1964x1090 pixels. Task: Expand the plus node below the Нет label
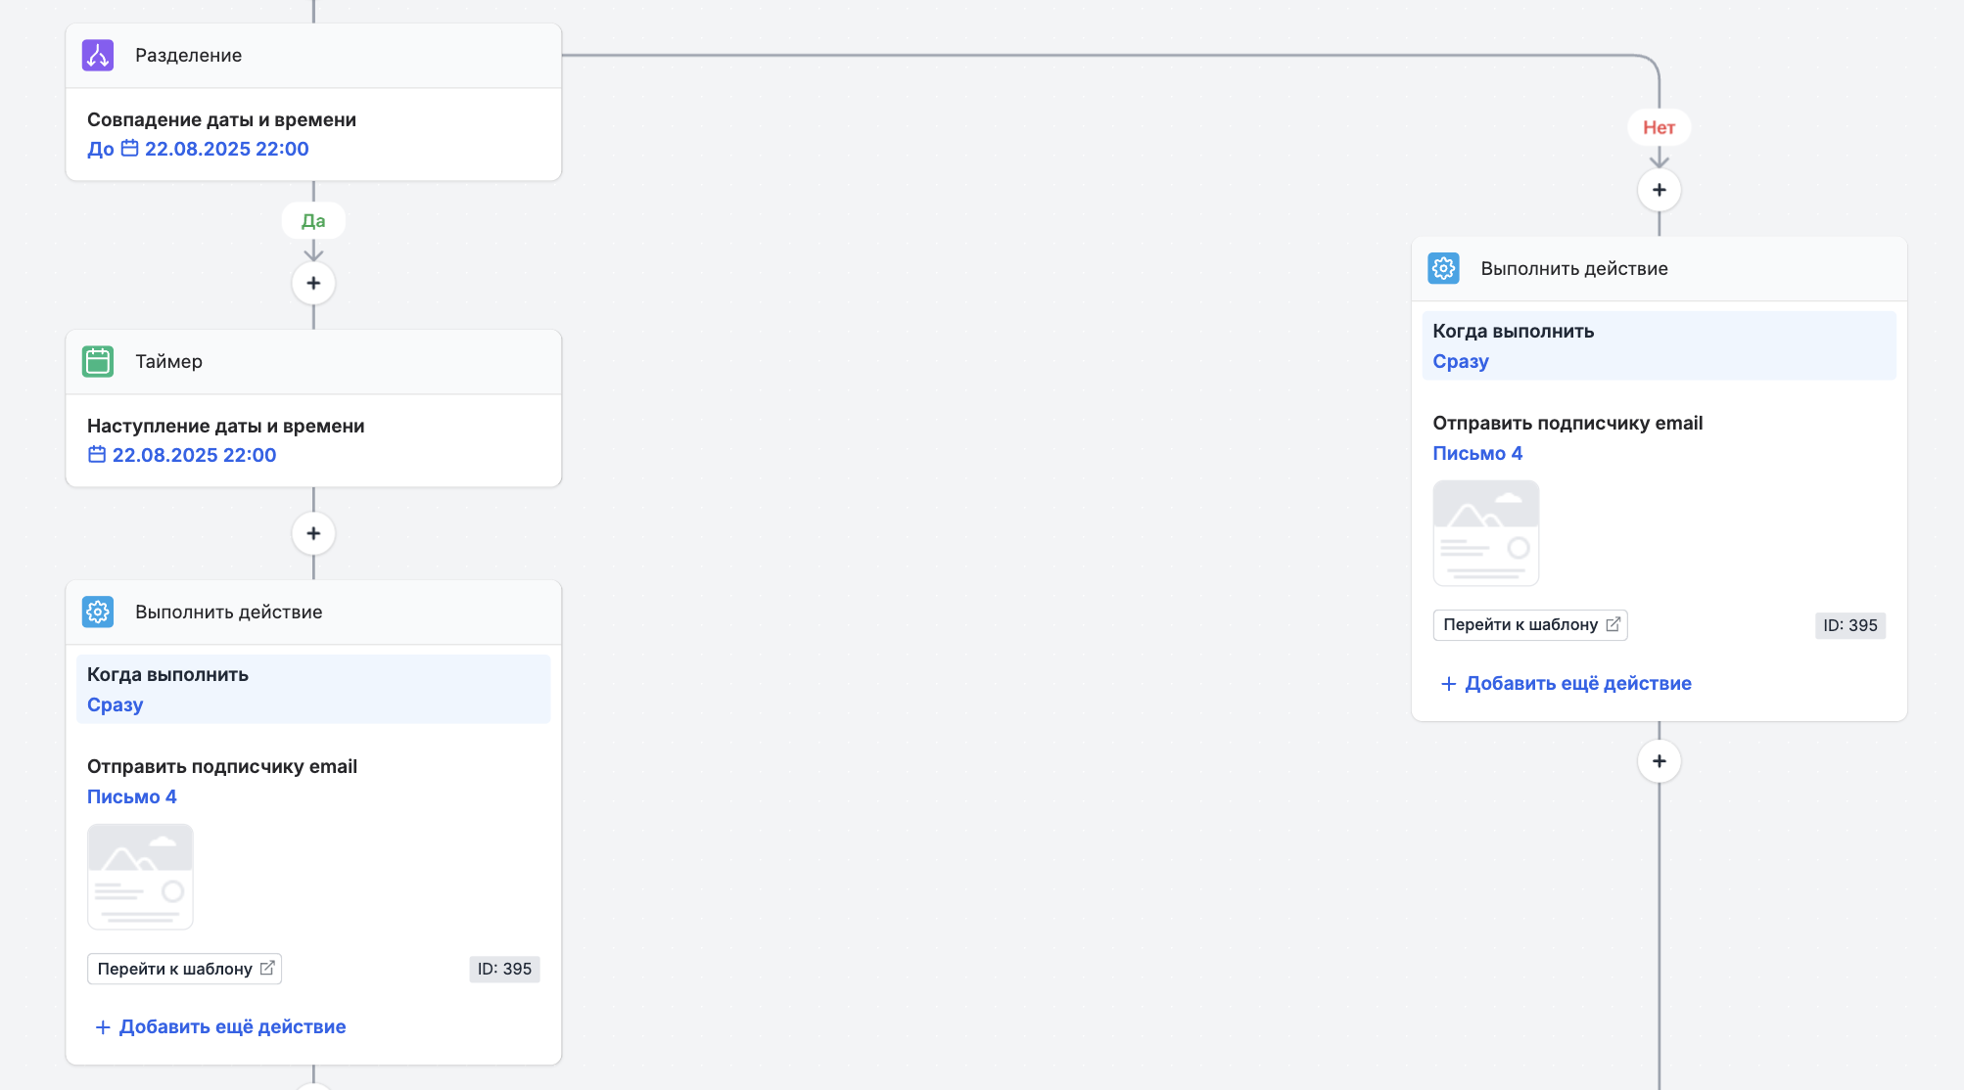click(1659, 189)
